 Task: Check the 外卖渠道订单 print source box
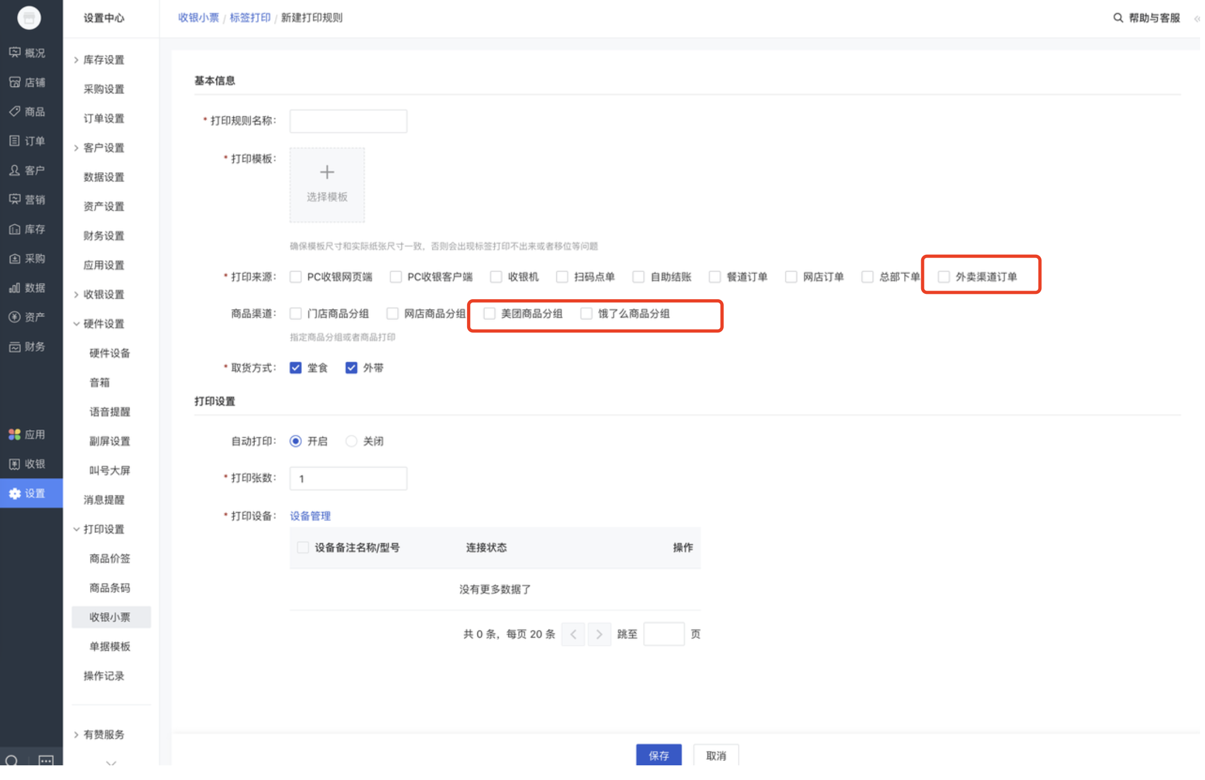click(x=944, y=277)
